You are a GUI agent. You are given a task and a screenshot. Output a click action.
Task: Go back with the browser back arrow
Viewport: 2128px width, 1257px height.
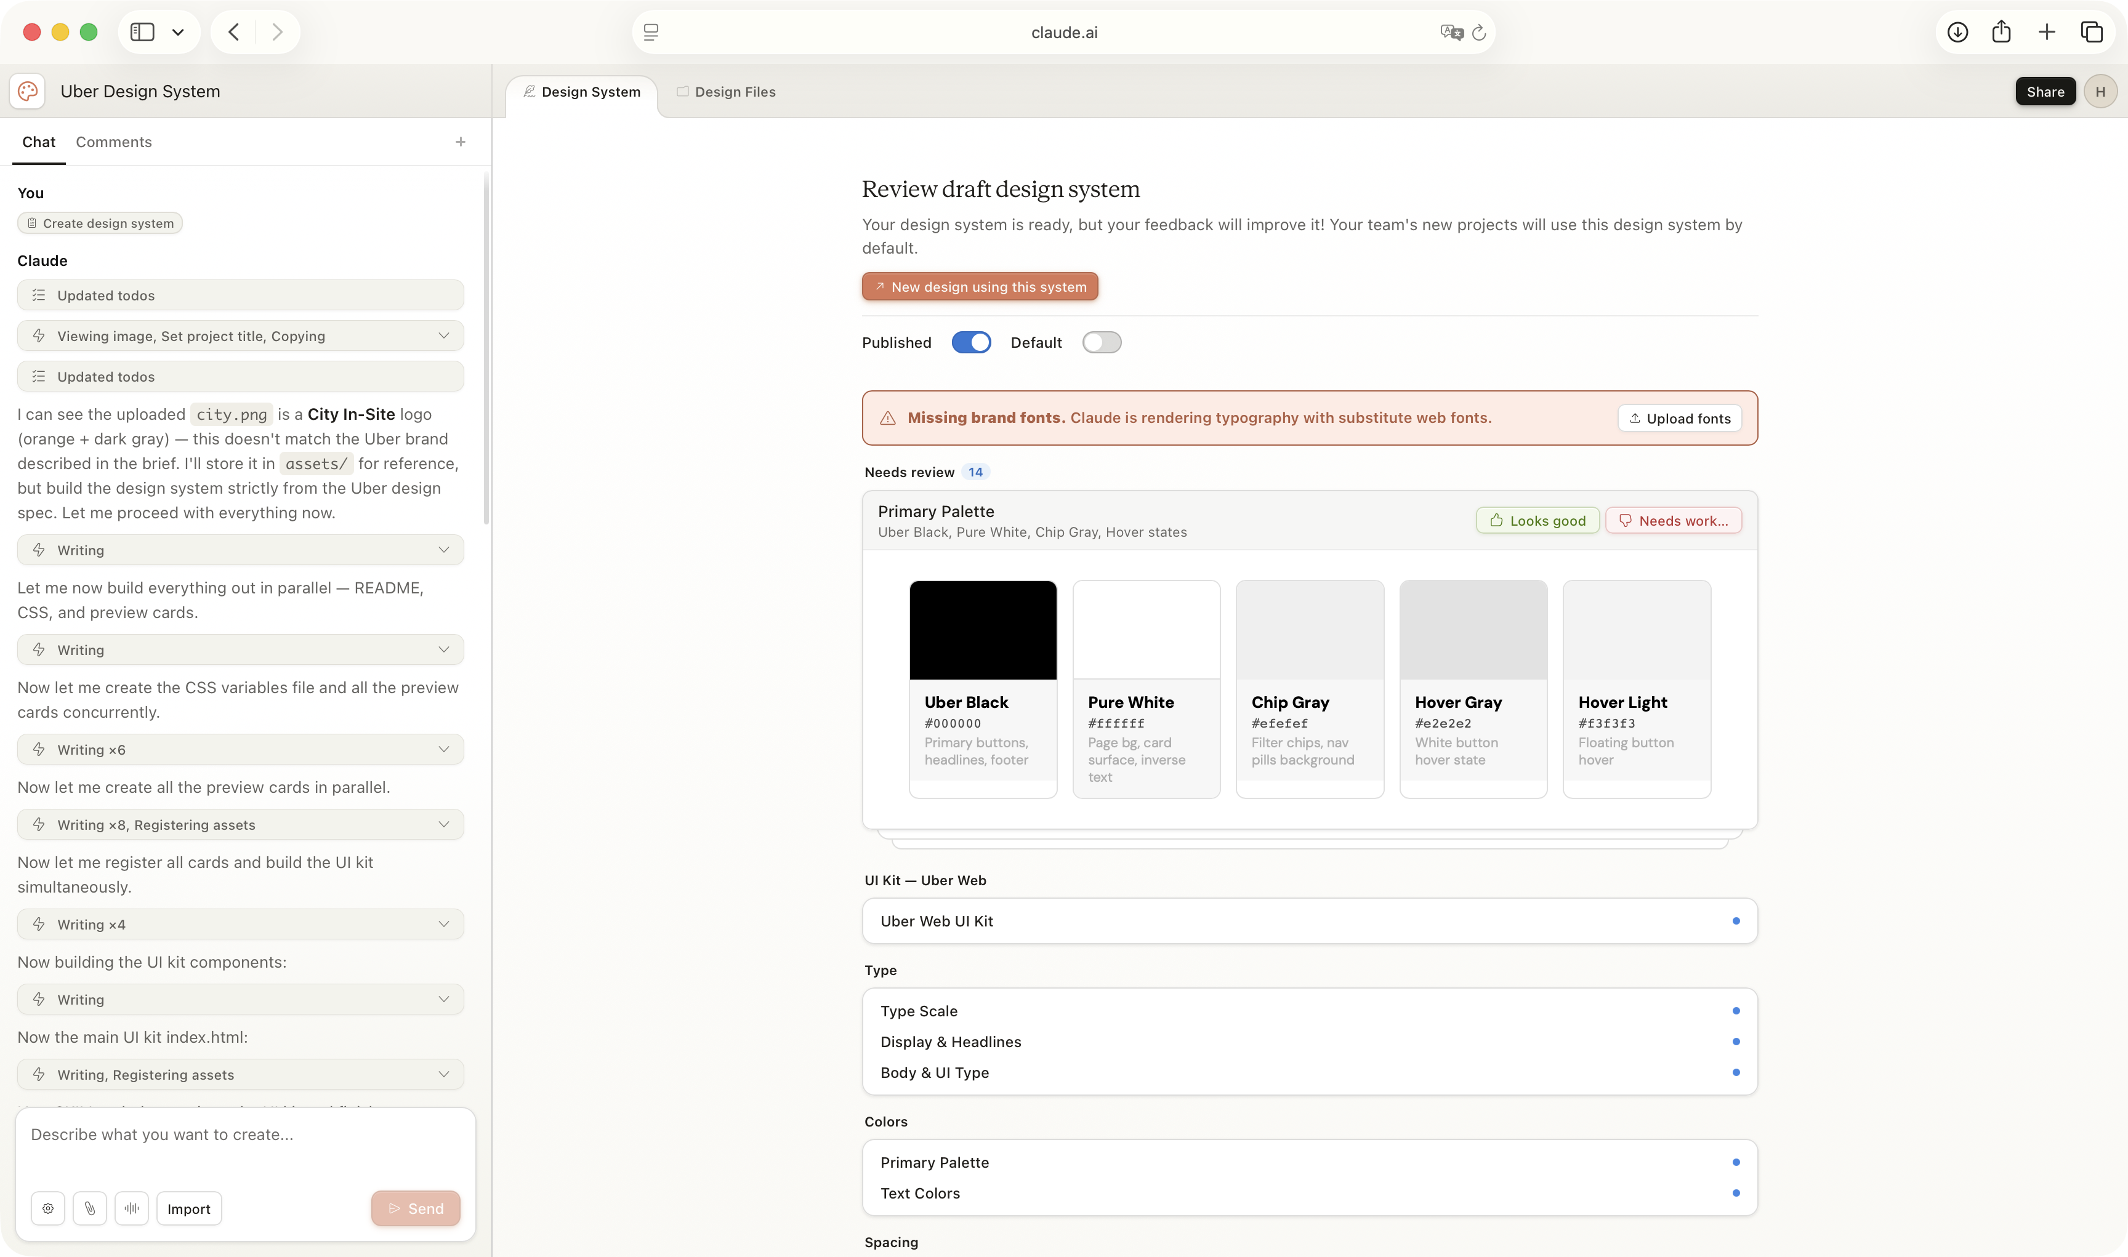pos(234,32)
